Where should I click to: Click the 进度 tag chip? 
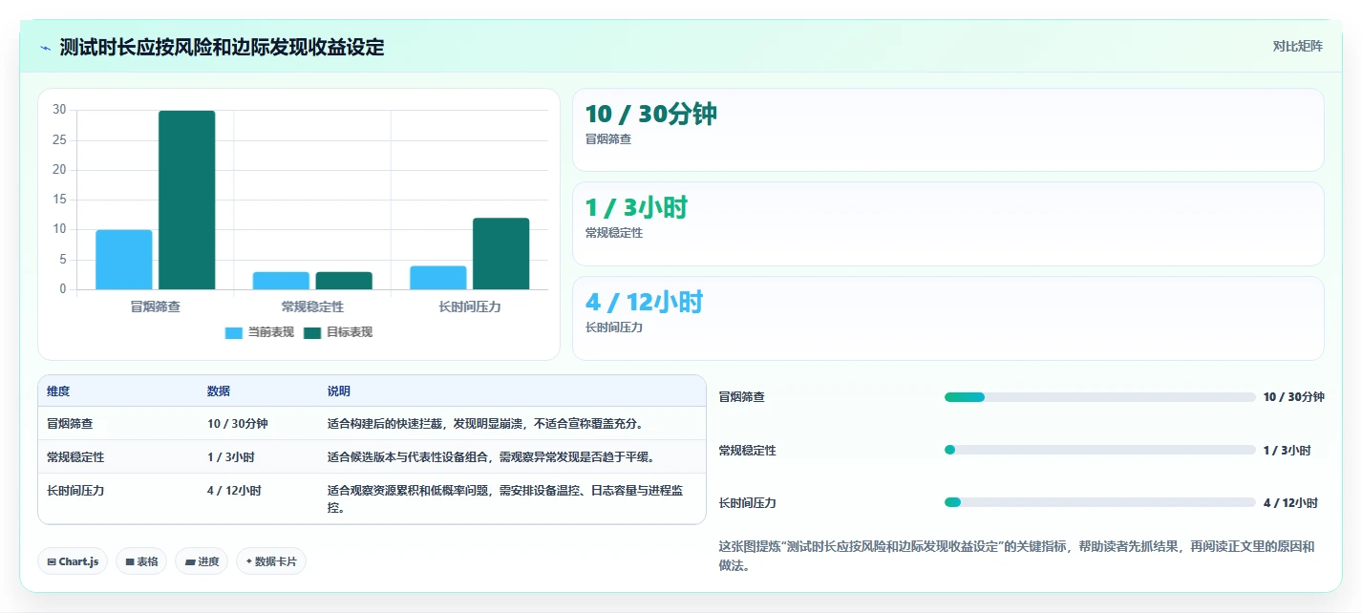click(x=202, y=561)
